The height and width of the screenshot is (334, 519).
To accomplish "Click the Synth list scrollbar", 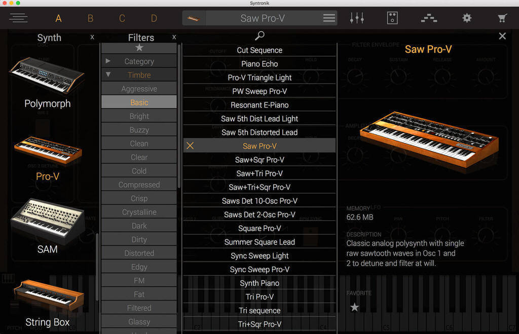I will 97,267.
